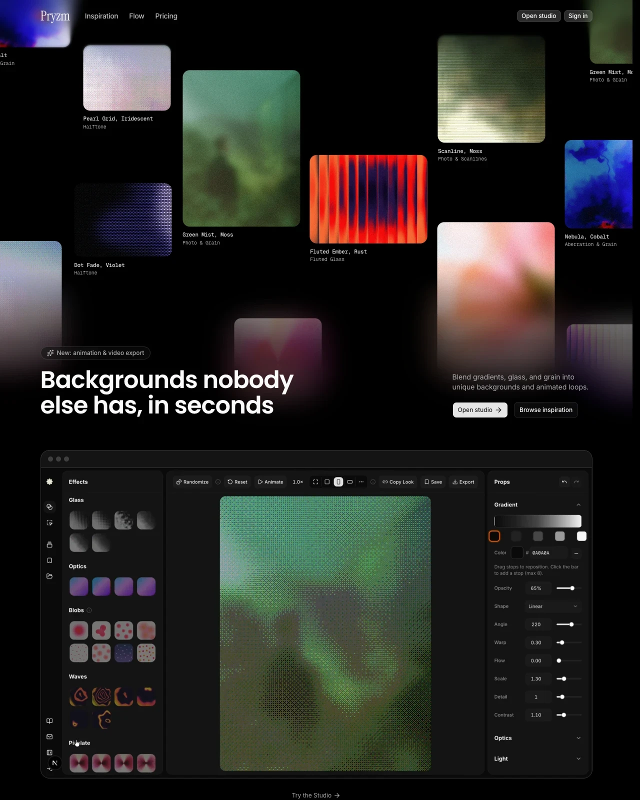Select the landscape aspect ratio option
The image size is (640, 800).
[350, 482]
